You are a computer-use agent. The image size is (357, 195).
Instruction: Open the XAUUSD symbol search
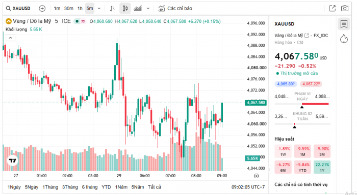pyautogui.click(x=18, y=9)
